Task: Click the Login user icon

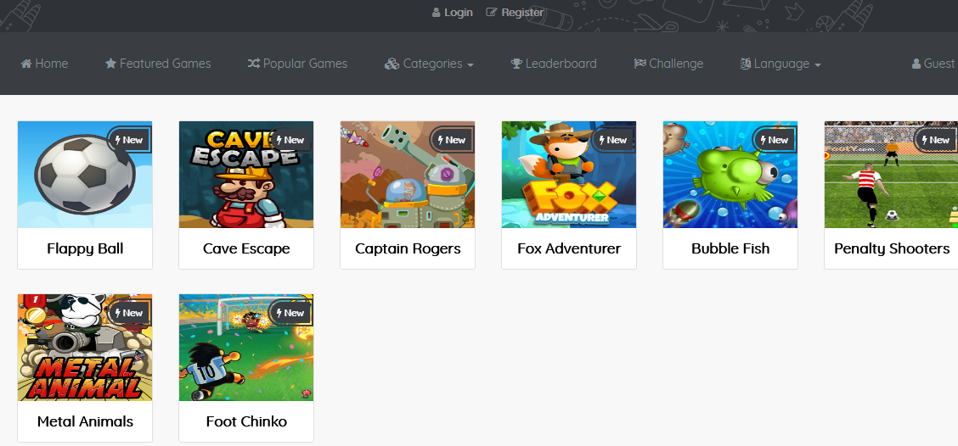Action: pyautogui.click(x=437, y=12)
